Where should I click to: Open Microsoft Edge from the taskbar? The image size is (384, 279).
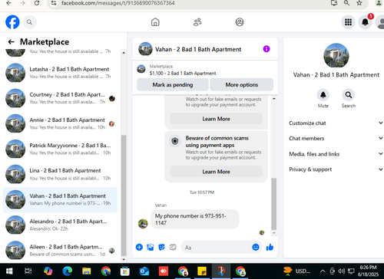click(68, 271)
